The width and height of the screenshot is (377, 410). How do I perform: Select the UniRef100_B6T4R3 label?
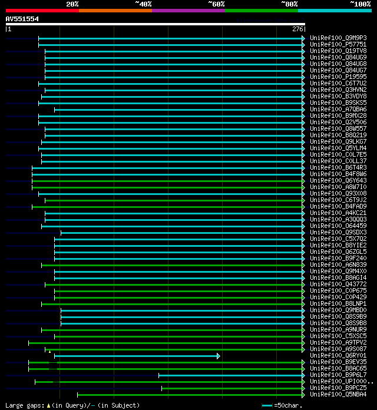(x=338, y=168)
